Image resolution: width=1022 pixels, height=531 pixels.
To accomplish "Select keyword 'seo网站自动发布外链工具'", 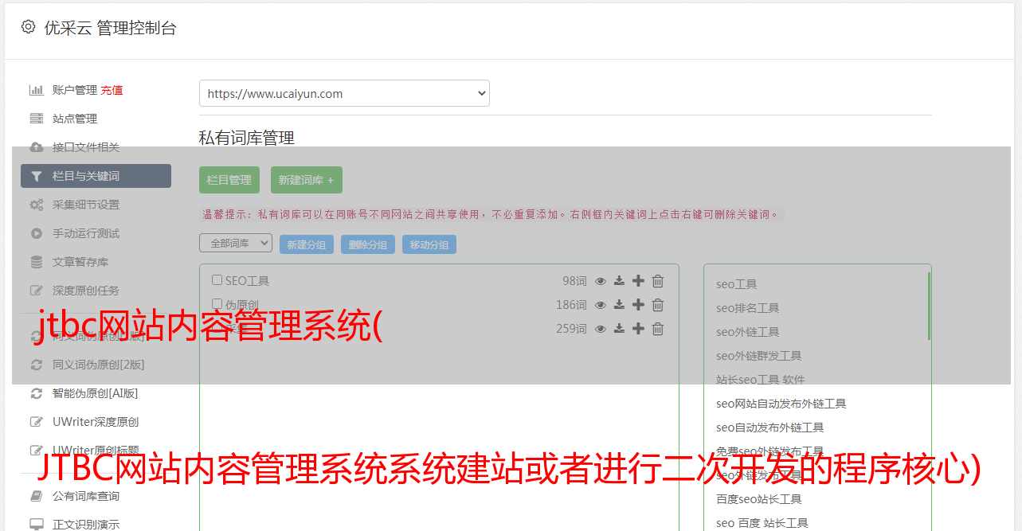I will tap(781, 404).
